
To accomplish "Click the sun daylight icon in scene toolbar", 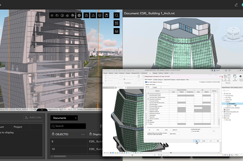I will (x=52, y=15).
